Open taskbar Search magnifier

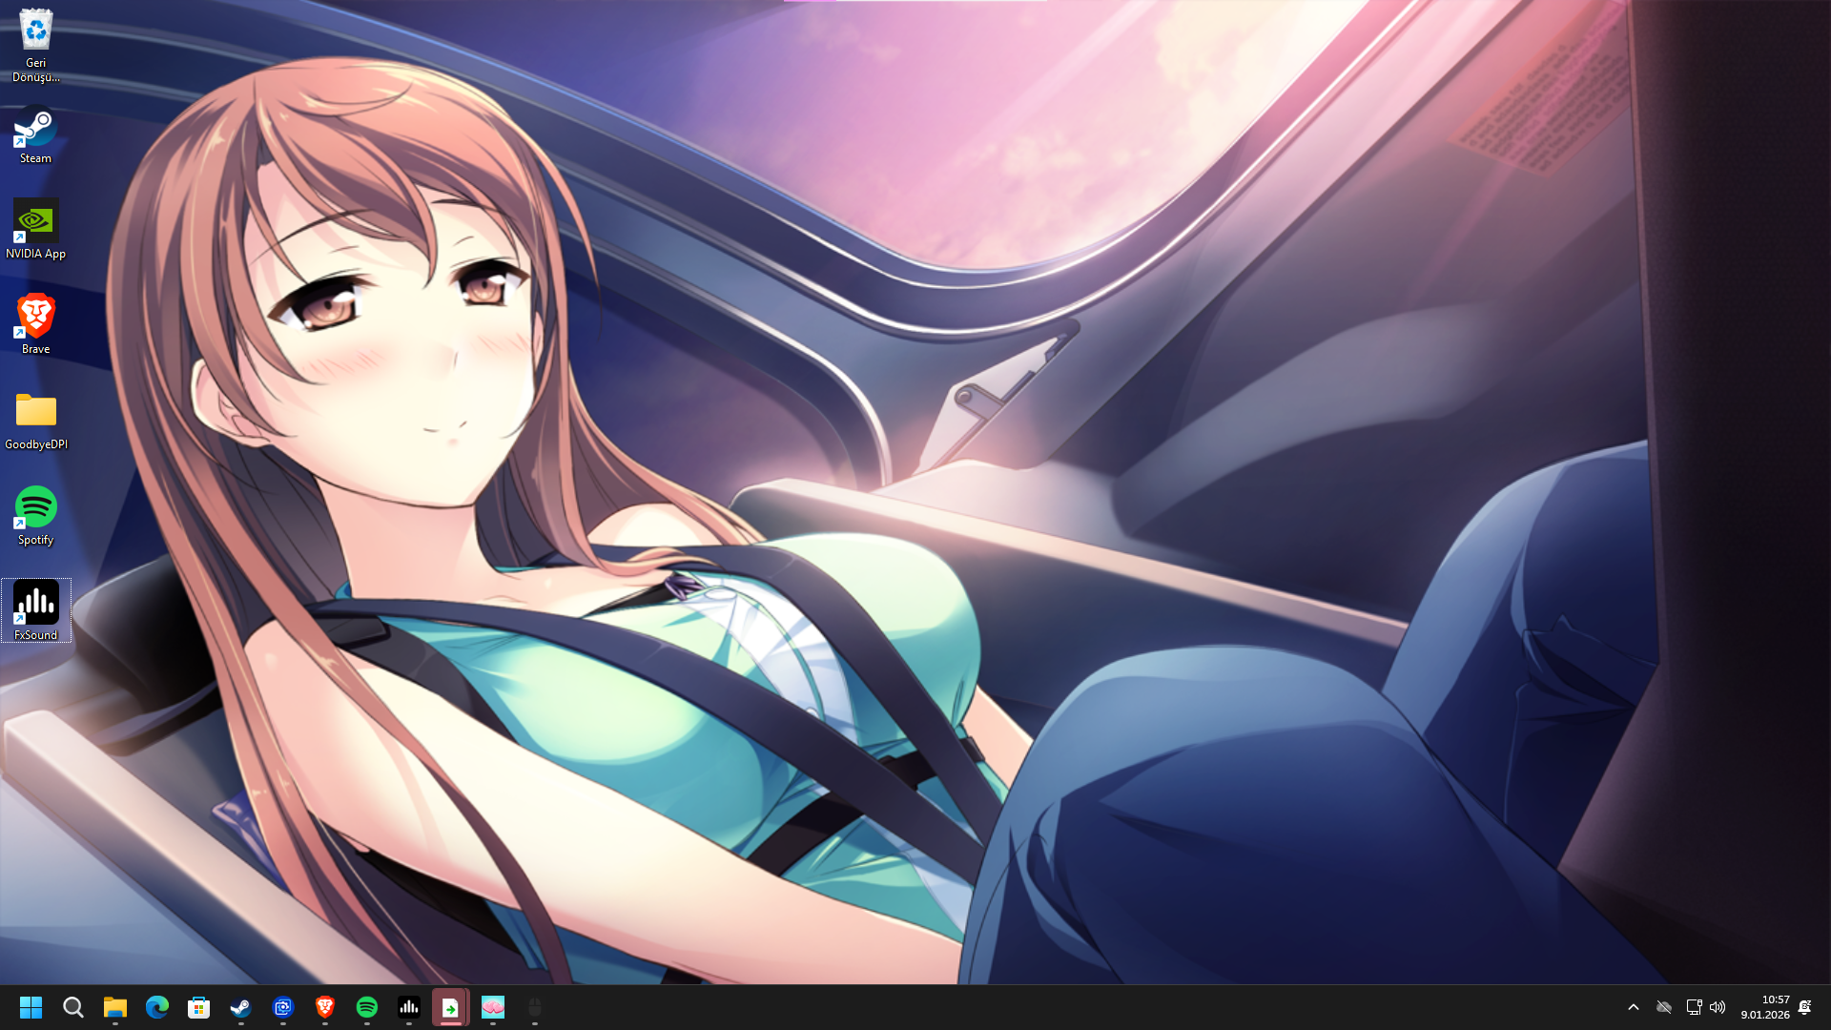tap(73, 1007)
